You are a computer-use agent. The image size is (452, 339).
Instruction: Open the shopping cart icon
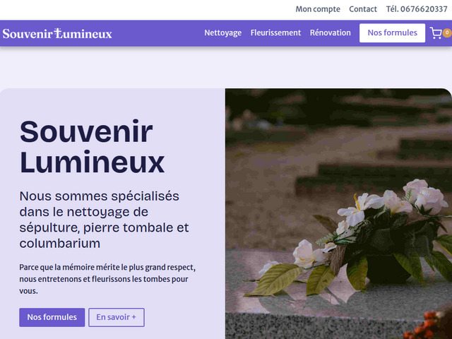pyautogui.click(x=436, y=33)
